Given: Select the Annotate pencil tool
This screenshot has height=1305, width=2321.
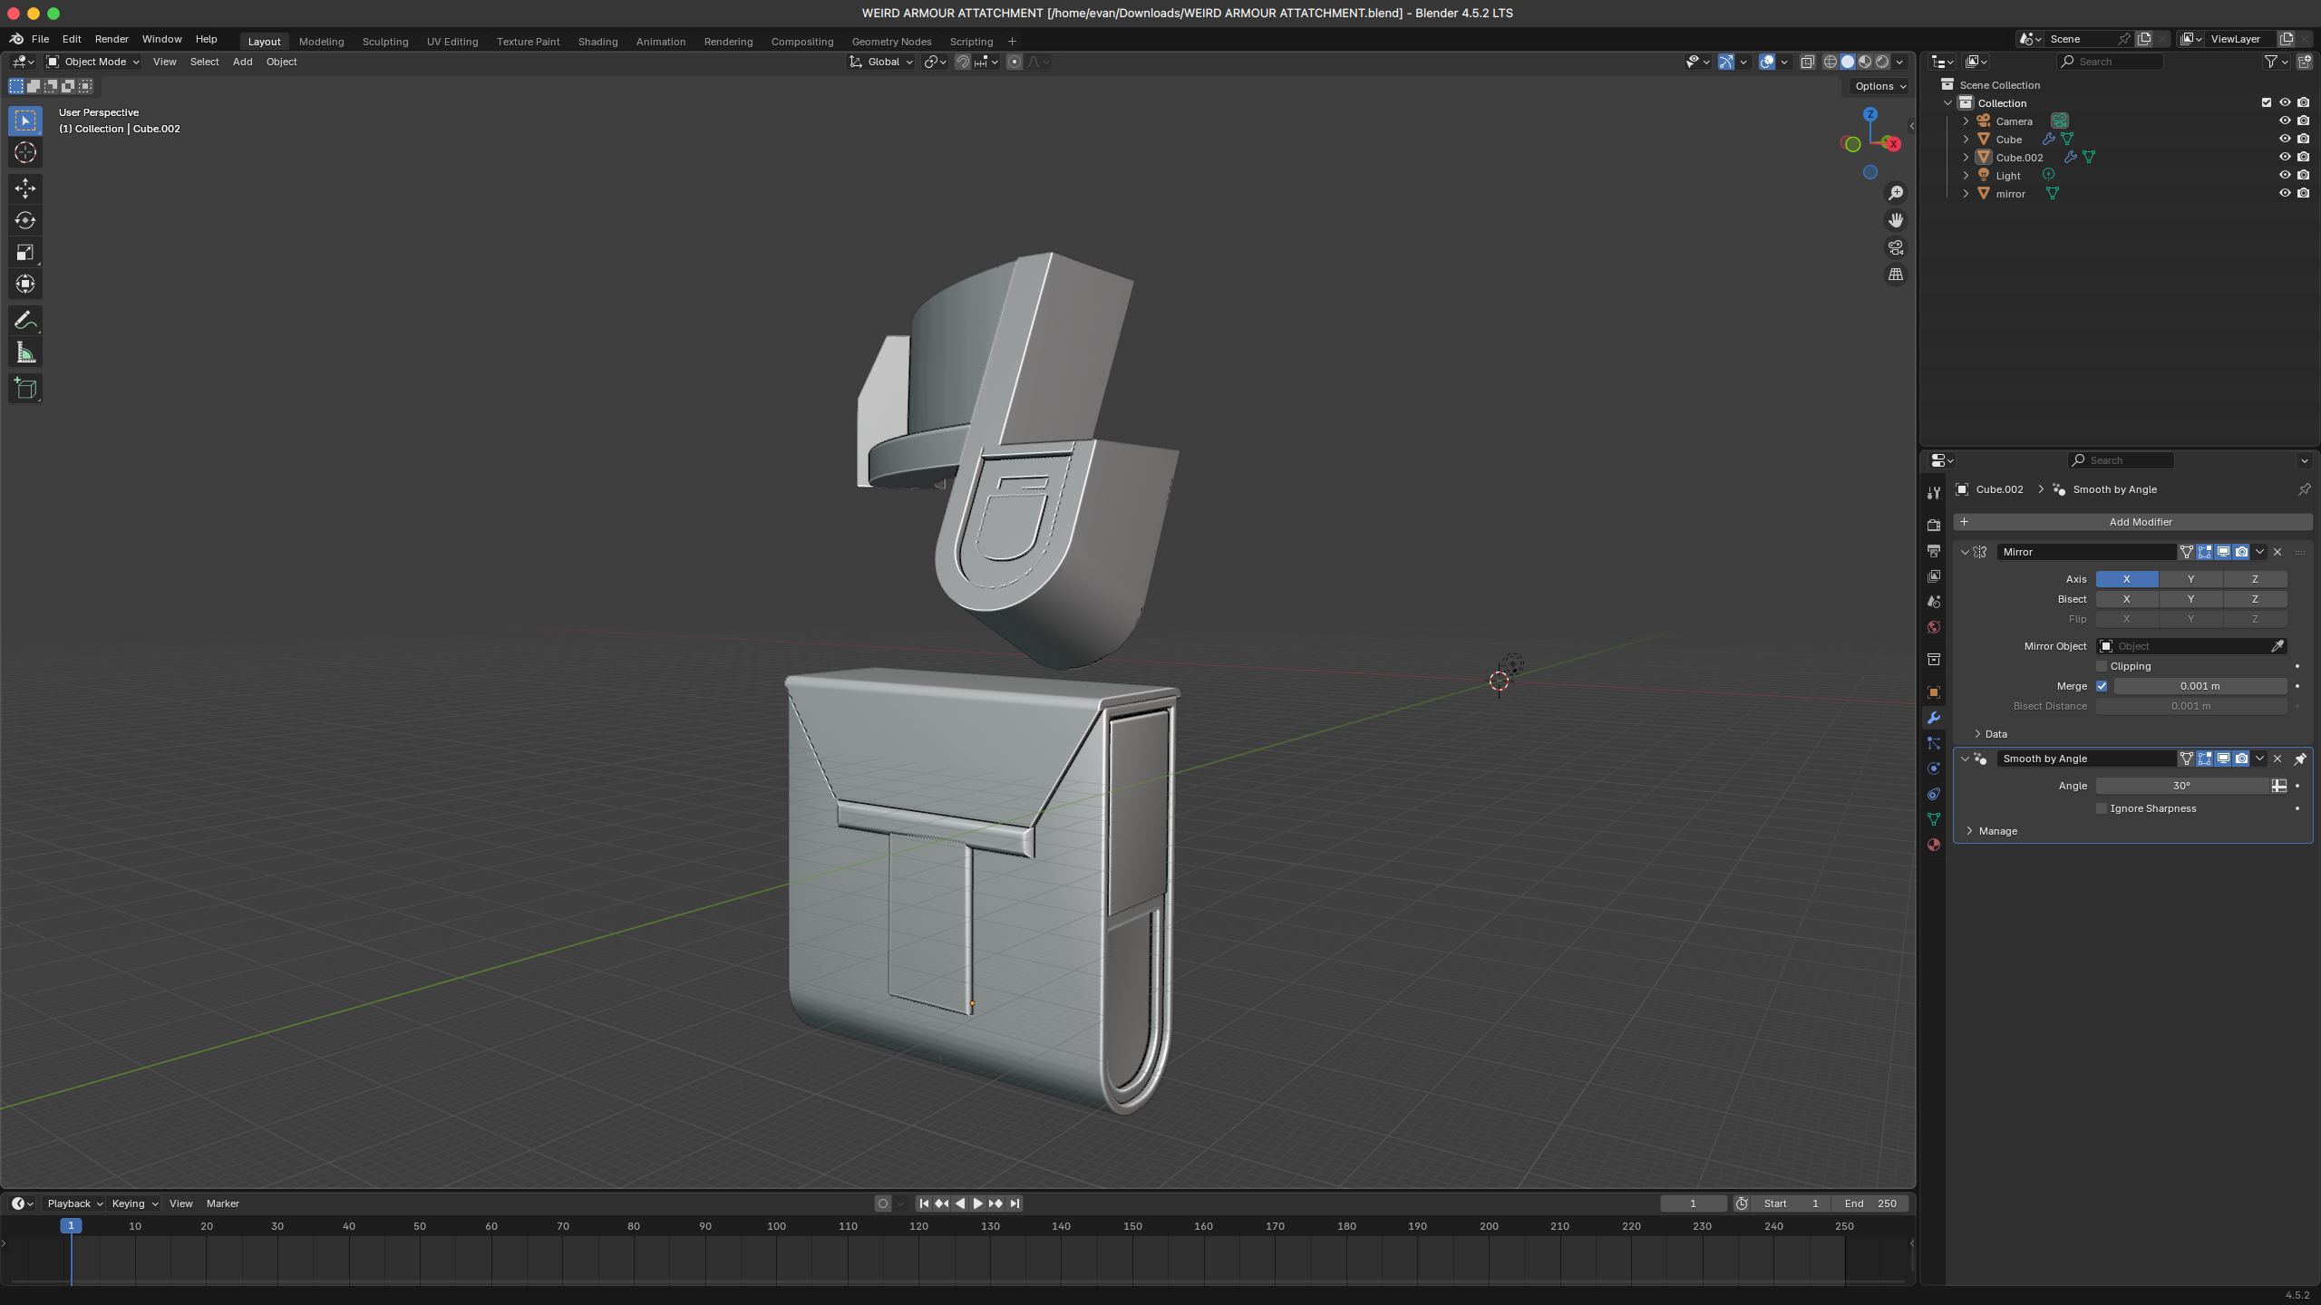Looking at the screenshot, I should pyautogui.click(x=25, y=321).
